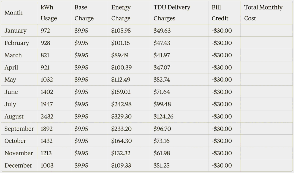Screen dimensions: 294x173
Task: Click February's energy charge $101.15
Action: (x=121, y=43)
